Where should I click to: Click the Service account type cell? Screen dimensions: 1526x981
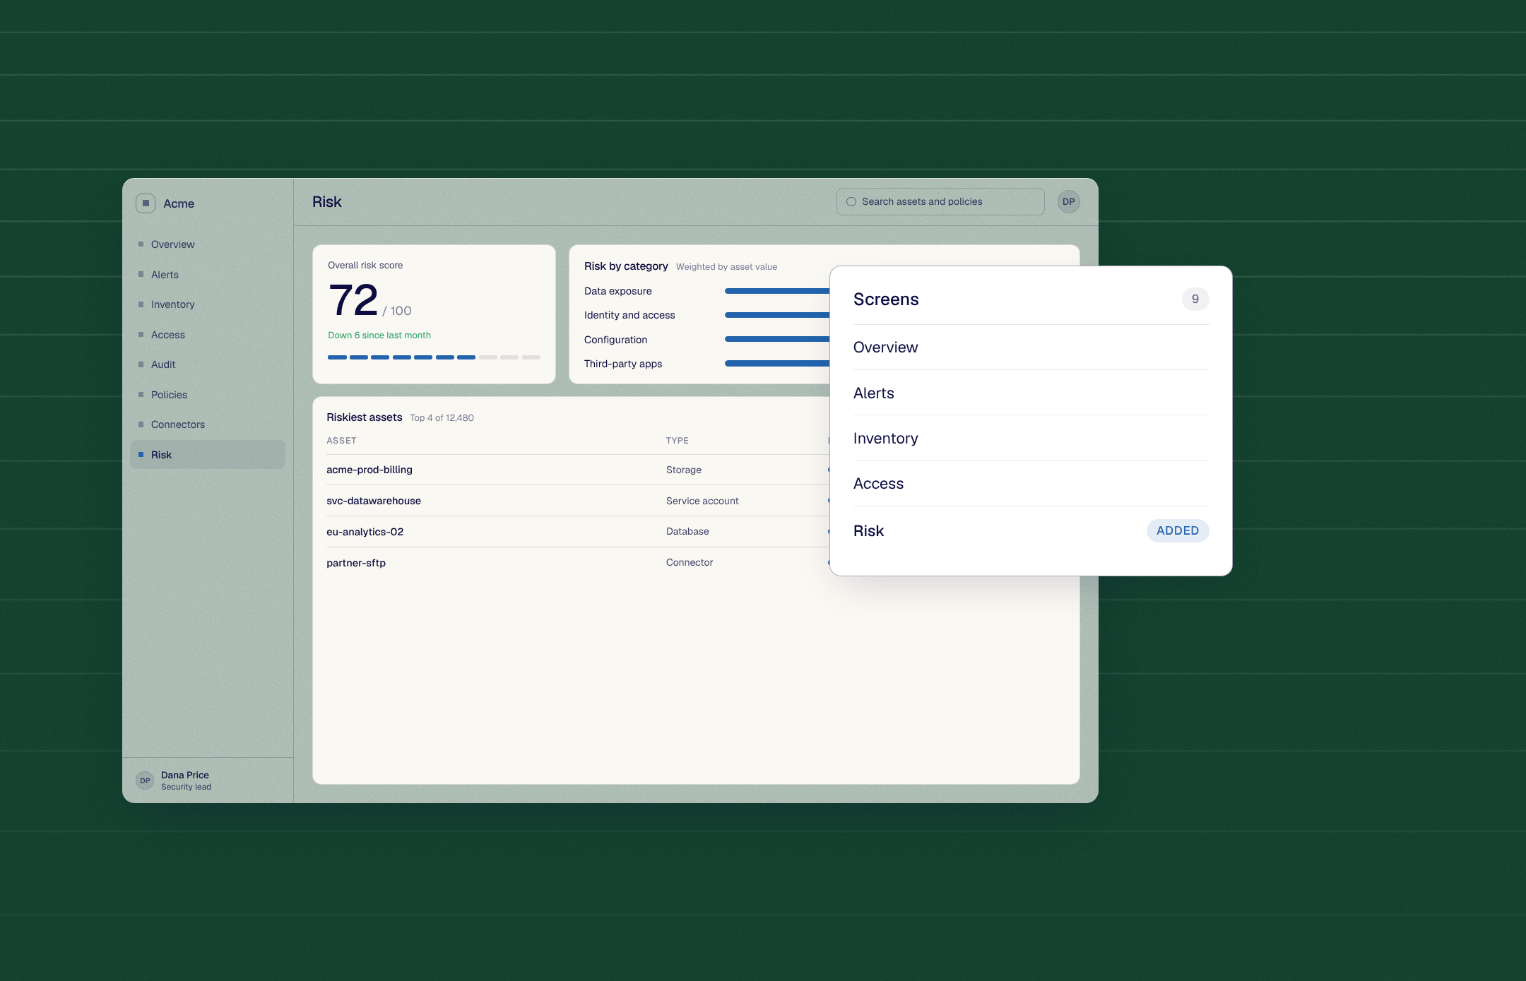coord(702,501)
